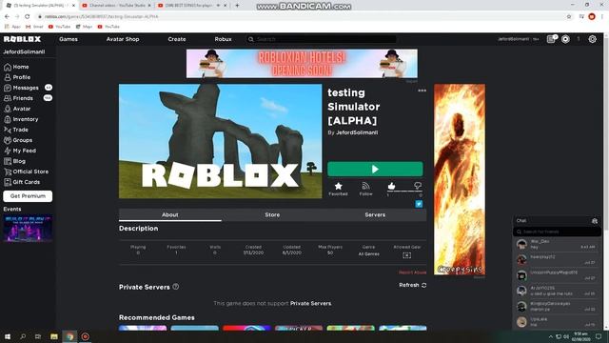Image resolution: width=609 pixels, height=343 pixels.
Task: Click Refresh for private servers
Action: (x=412, y=285)
